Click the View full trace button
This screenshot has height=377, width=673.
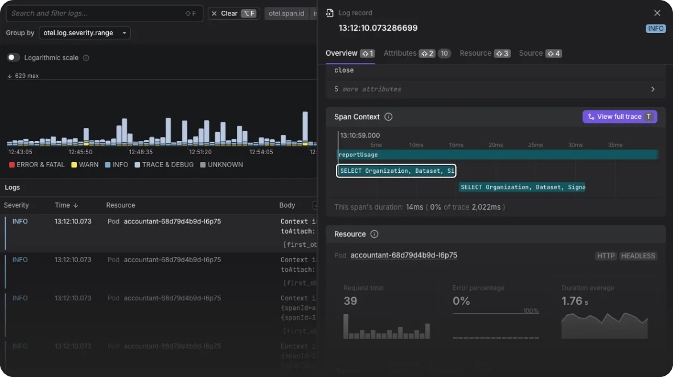pos(619,117)
